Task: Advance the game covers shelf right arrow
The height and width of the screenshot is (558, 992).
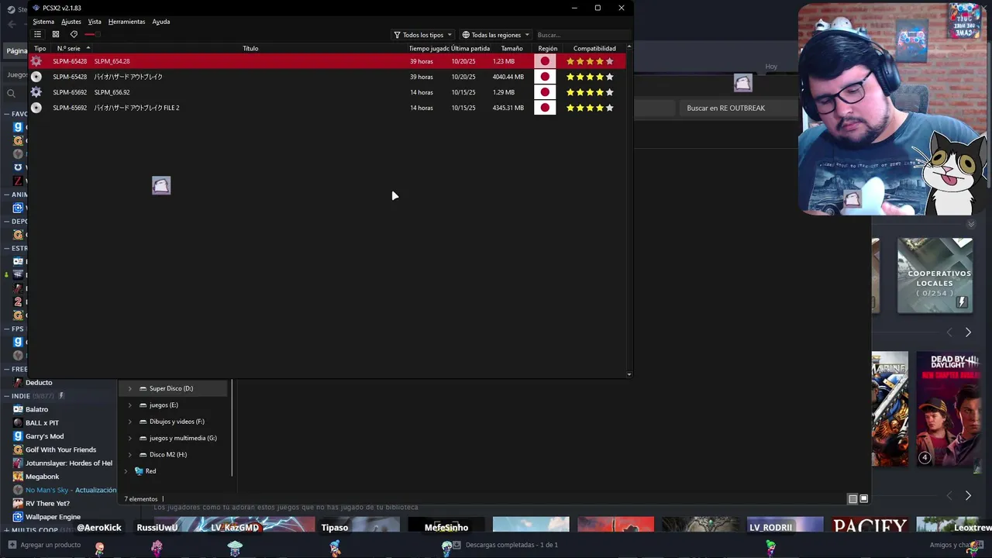Action: tap(968, 495)
